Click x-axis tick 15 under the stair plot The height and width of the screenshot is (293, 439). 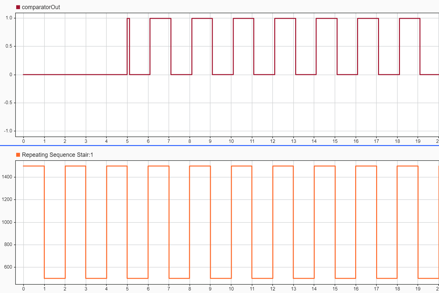[335, 289]
